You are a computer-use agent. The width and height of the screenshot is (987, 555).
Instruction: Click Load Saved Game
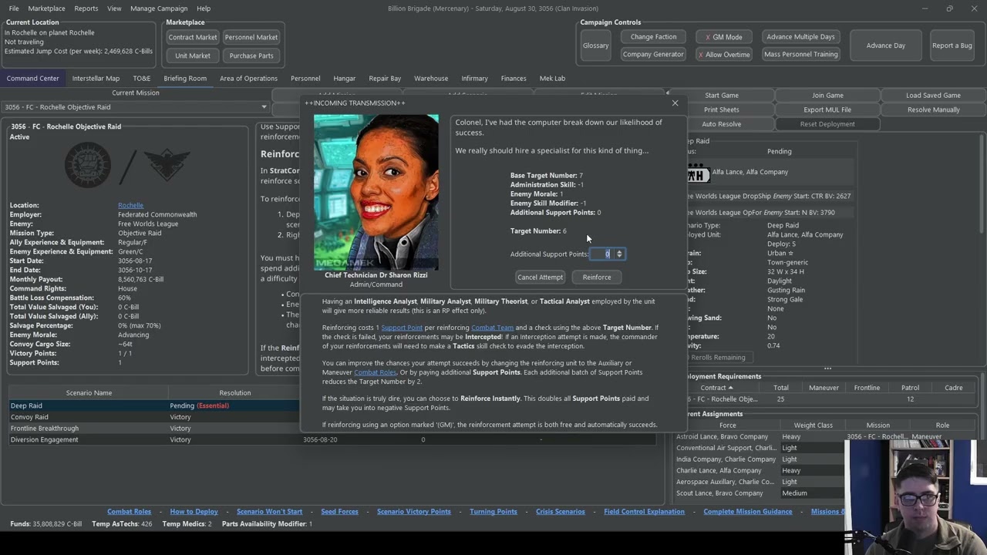pyautogui.click(x=933, y=96)
